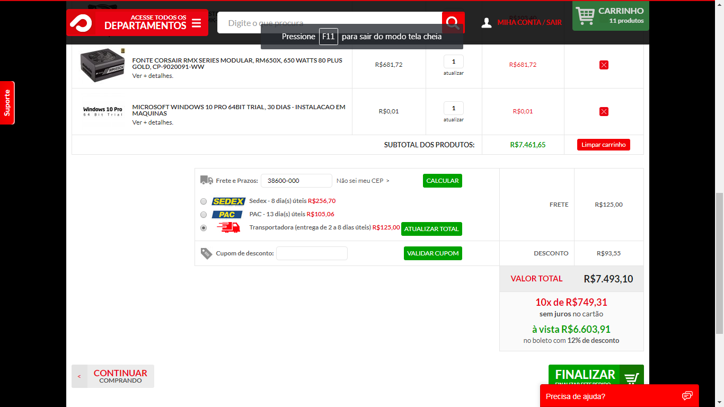The image size is (724, 407).
Task: Open the Carrinho cart with 11 produtos
Action: pos(611,15)
